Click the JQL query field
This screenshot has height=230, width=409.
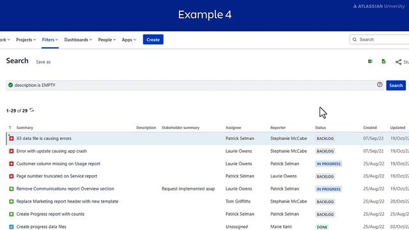pos(194,85)
